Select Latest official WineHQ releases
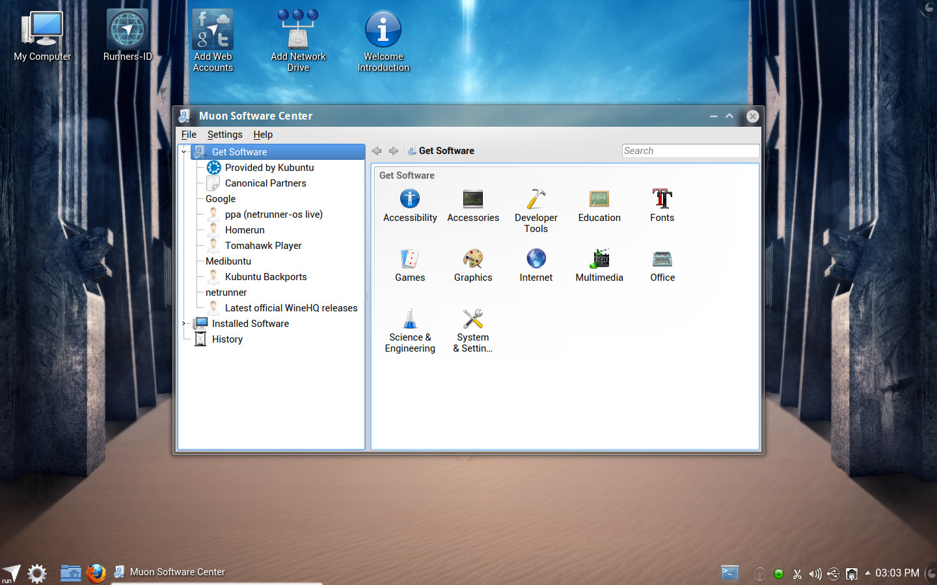 [x=291, y=307]
